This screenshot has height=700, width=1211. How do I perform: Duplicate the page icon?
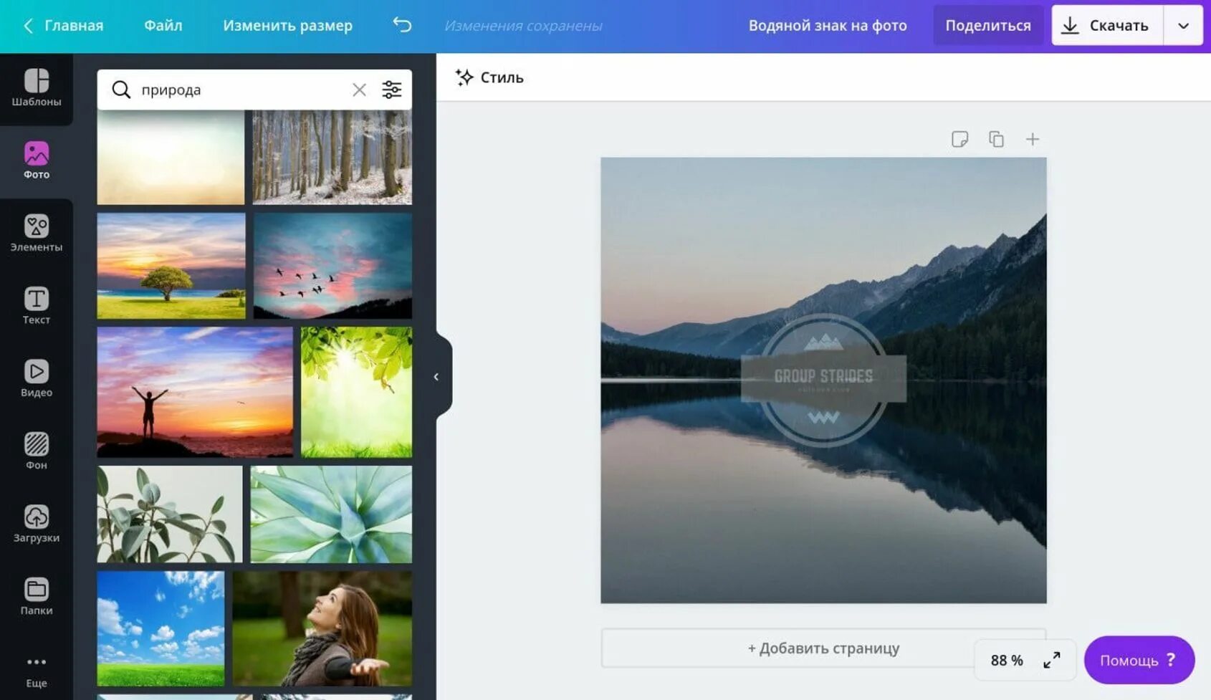996,139
